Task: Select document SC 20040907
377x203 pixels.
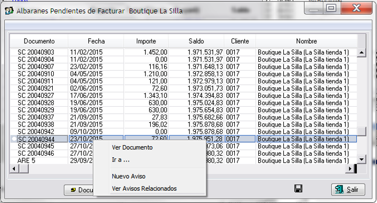Action: [36, 67]
